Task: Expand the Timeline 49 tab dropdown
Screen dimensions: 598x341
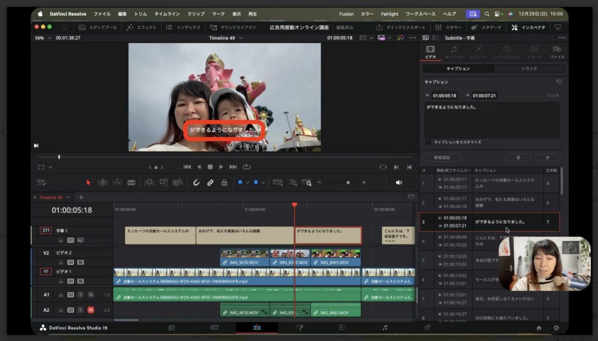Action: (x=68, y=197)
